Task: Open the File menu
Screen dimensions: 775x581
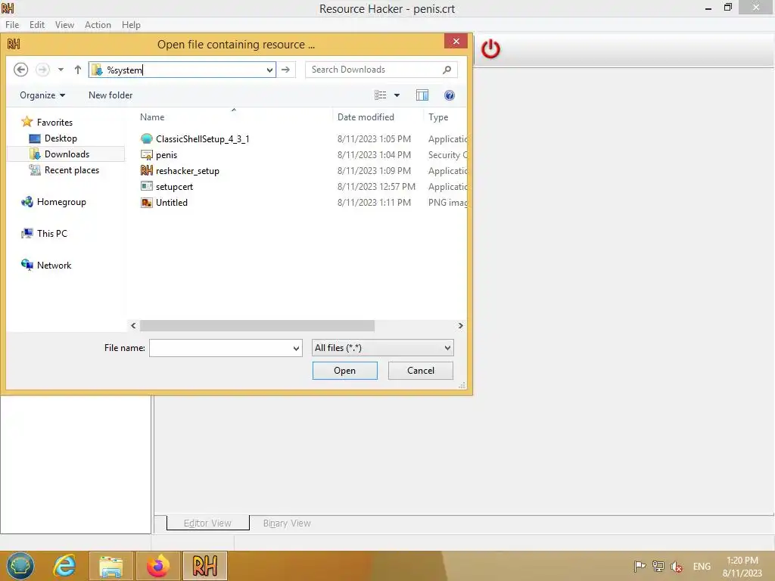Action: [12, 25]
